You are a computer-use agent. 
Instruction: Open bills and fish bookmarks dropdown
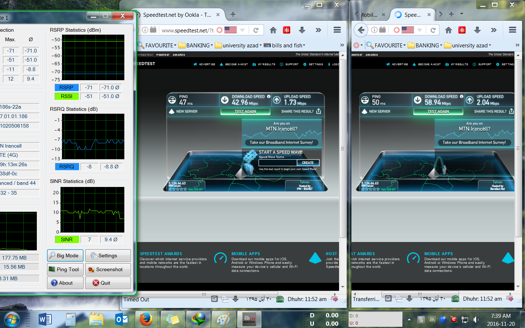pos(284,46)
